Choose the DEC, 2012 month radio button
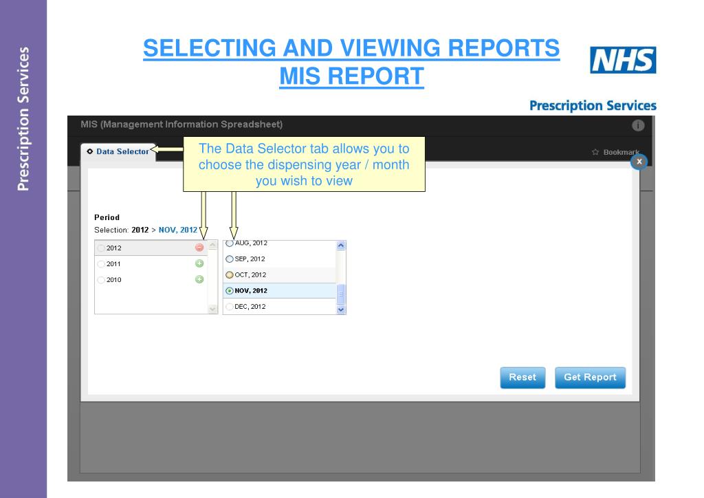Image resolution: width=704 pixels, height=498 pixels. pos(230,307)
